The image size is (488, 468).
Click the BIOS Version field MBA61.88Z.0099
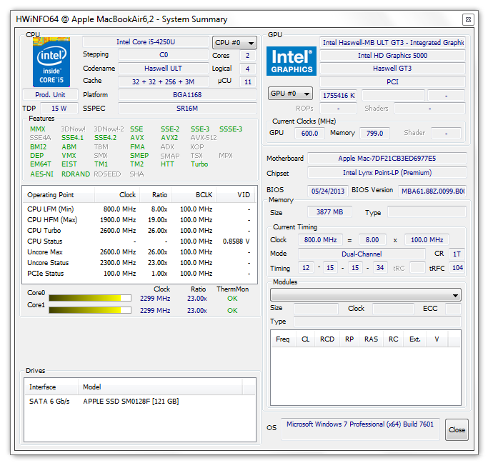pos(432,191)
